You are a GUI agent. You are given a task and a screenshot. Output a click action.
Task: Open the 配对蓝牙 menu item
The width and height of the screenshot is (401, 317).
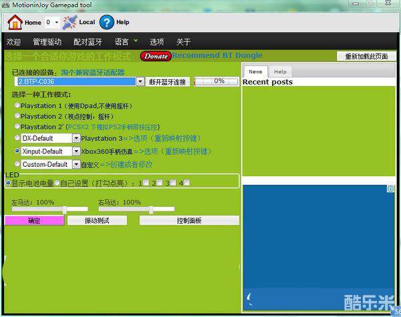[x=87, y=41]
